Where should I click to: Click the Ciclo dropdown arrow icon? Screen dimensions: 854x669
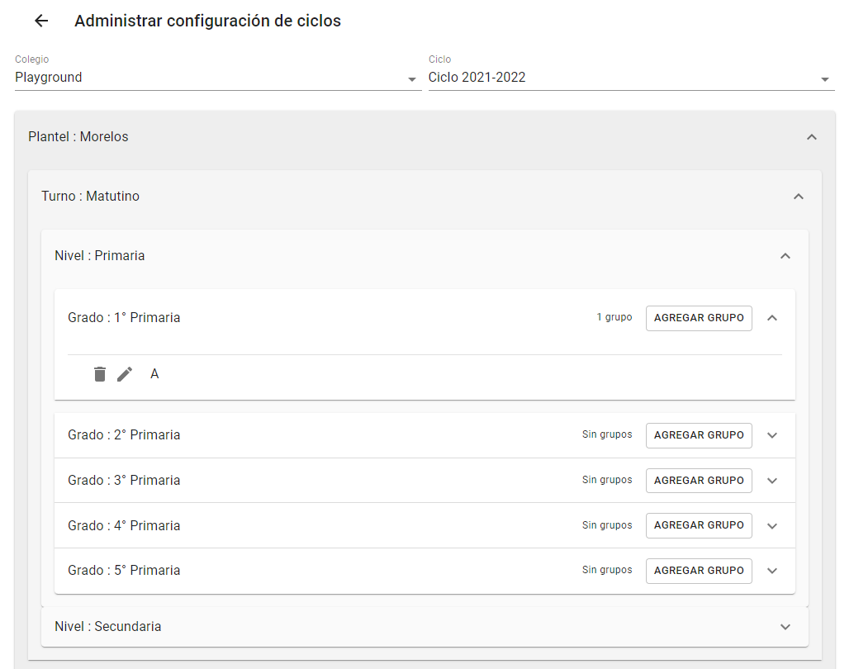coord(824,80)
